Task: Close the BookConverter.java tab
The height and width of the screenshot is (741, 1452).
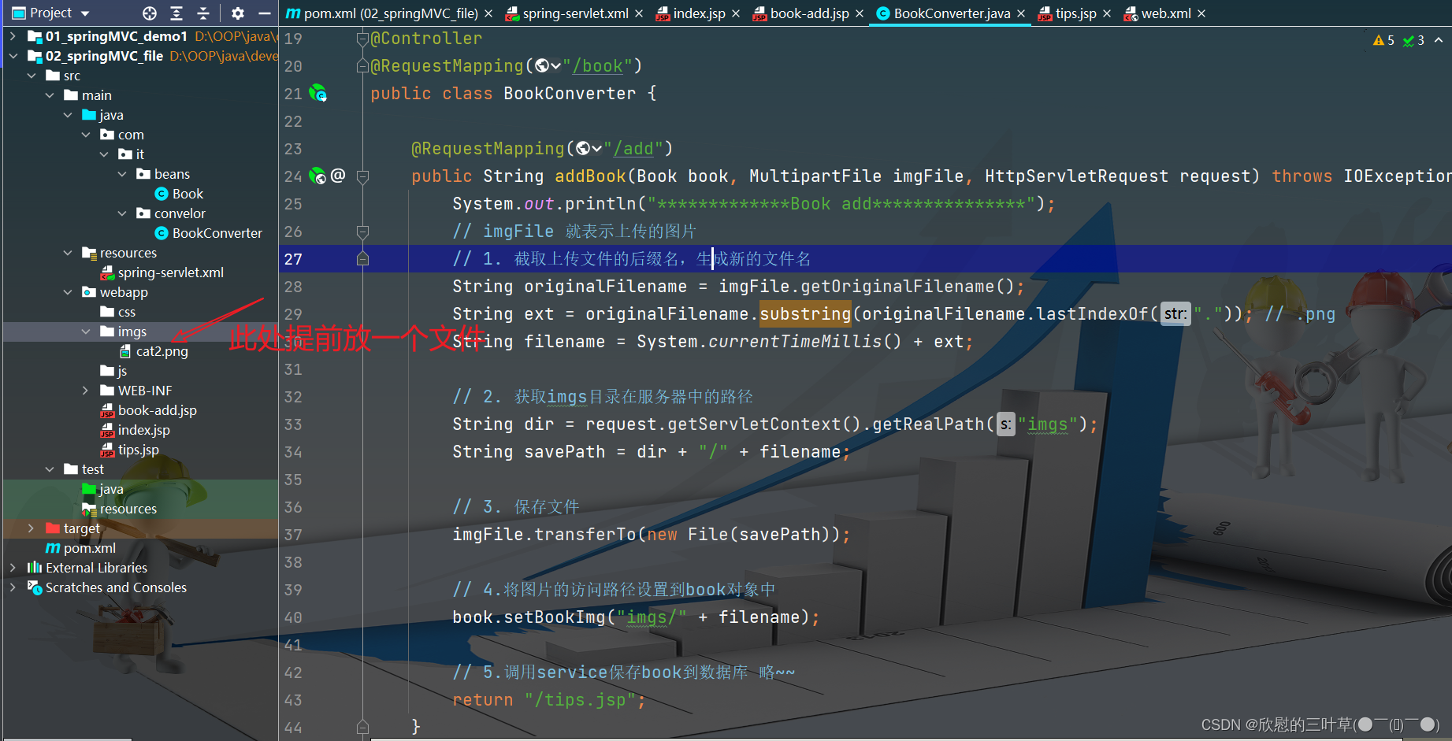Action: point(1021,13)
